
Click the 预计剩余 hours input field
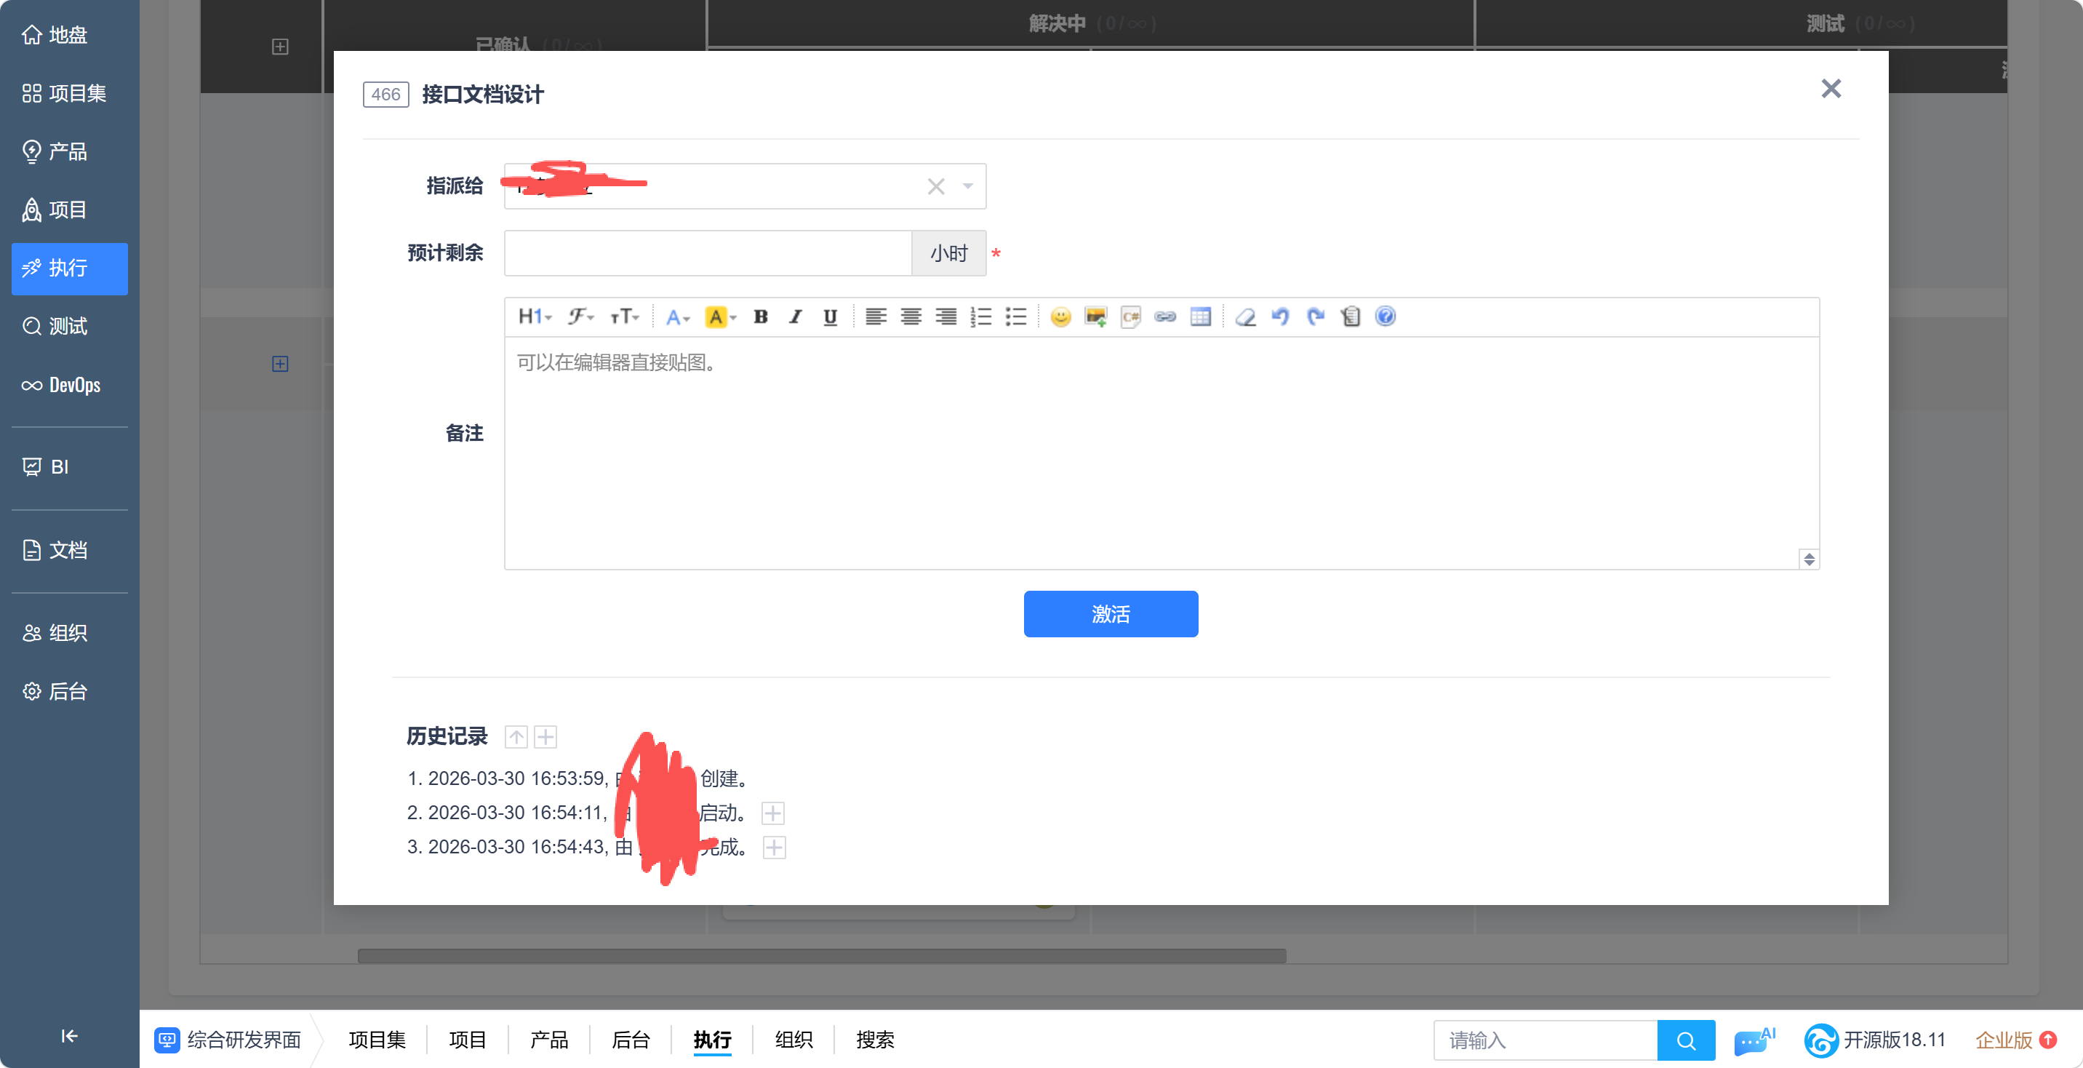pos(708,254)
